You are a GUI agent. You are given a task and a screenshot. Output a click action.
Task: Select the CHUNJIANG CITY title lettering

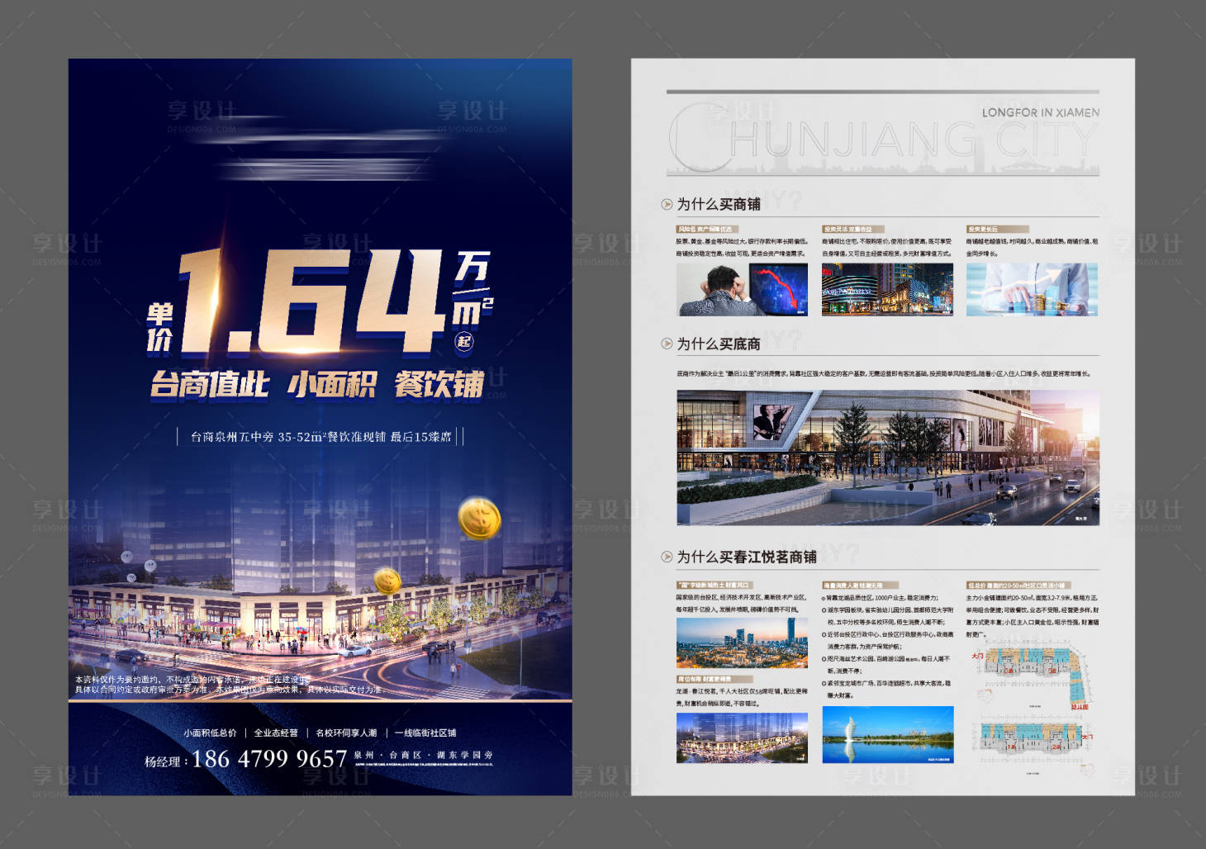click(884, 139)
